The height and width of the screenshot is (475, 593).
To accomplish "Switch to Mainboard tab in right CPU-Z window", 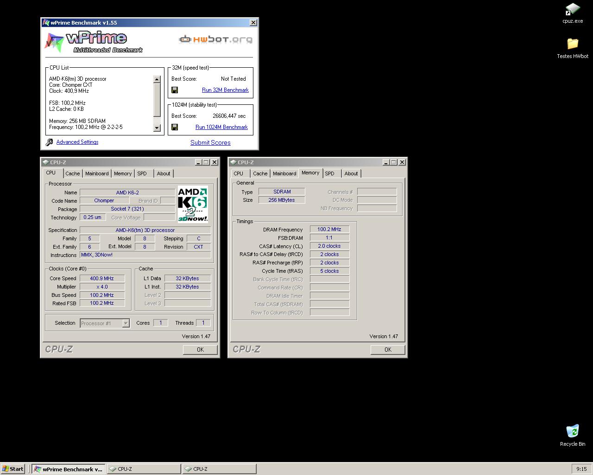I will 284,173.
